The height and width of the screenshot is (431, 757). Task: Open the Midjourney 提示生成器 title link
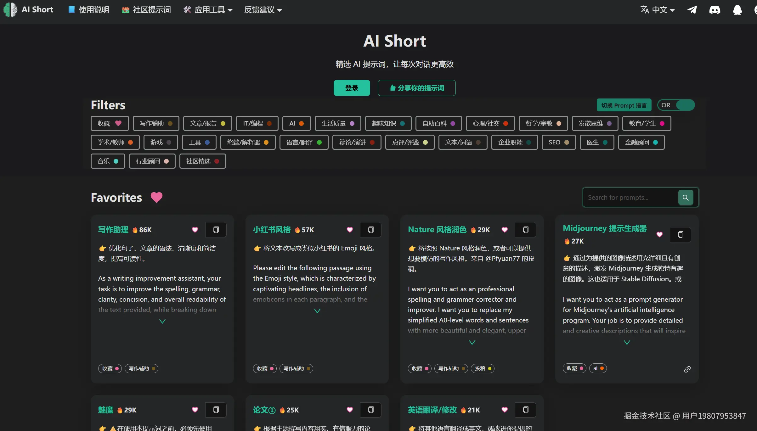605,228
